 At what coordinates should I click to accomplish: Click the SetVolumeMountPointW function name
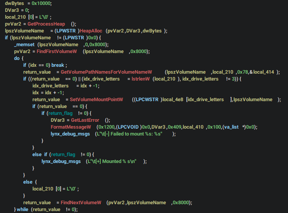click(96, 100)
